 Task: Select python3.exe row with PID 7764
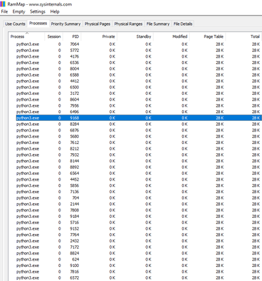tap(139, 235)
